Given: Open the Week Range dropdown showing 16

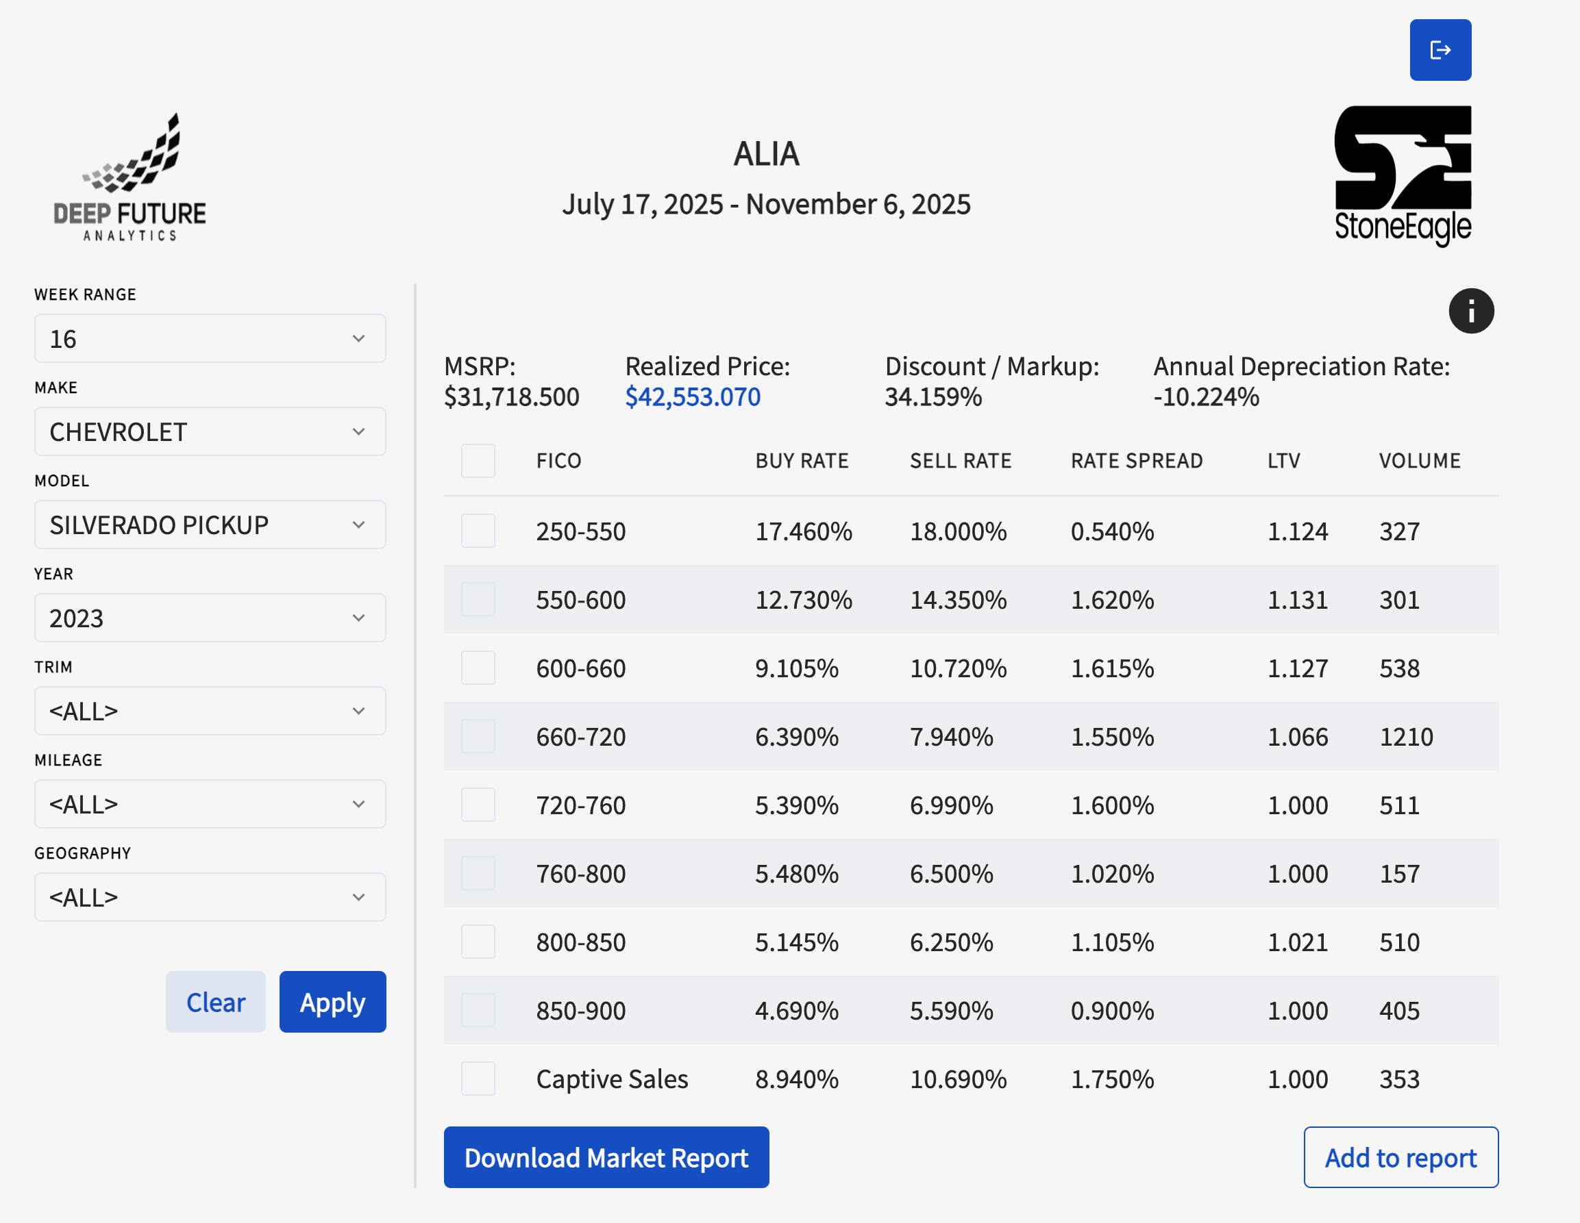Looking at the screenshot, I should tap(210, 338).
